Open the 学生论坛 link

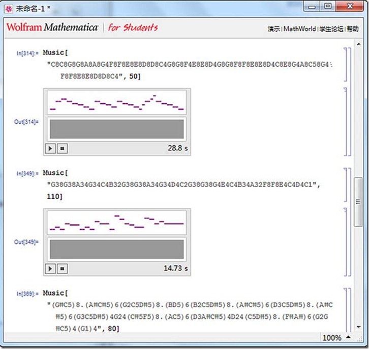pos(331,29)
